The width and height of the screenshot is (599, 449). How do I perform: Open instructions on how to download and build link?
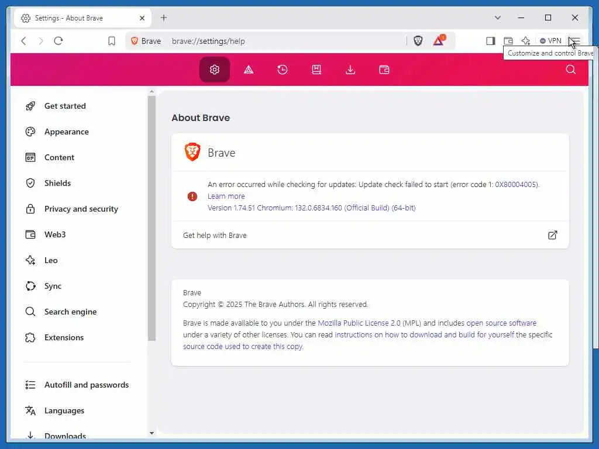[x=425, y=335]
